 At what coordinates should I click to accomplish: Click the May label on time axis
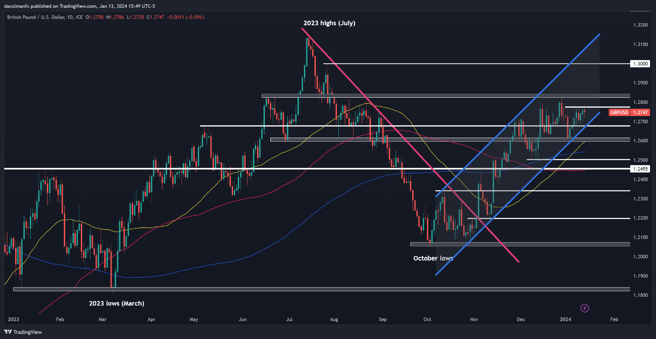pos(194,319)
